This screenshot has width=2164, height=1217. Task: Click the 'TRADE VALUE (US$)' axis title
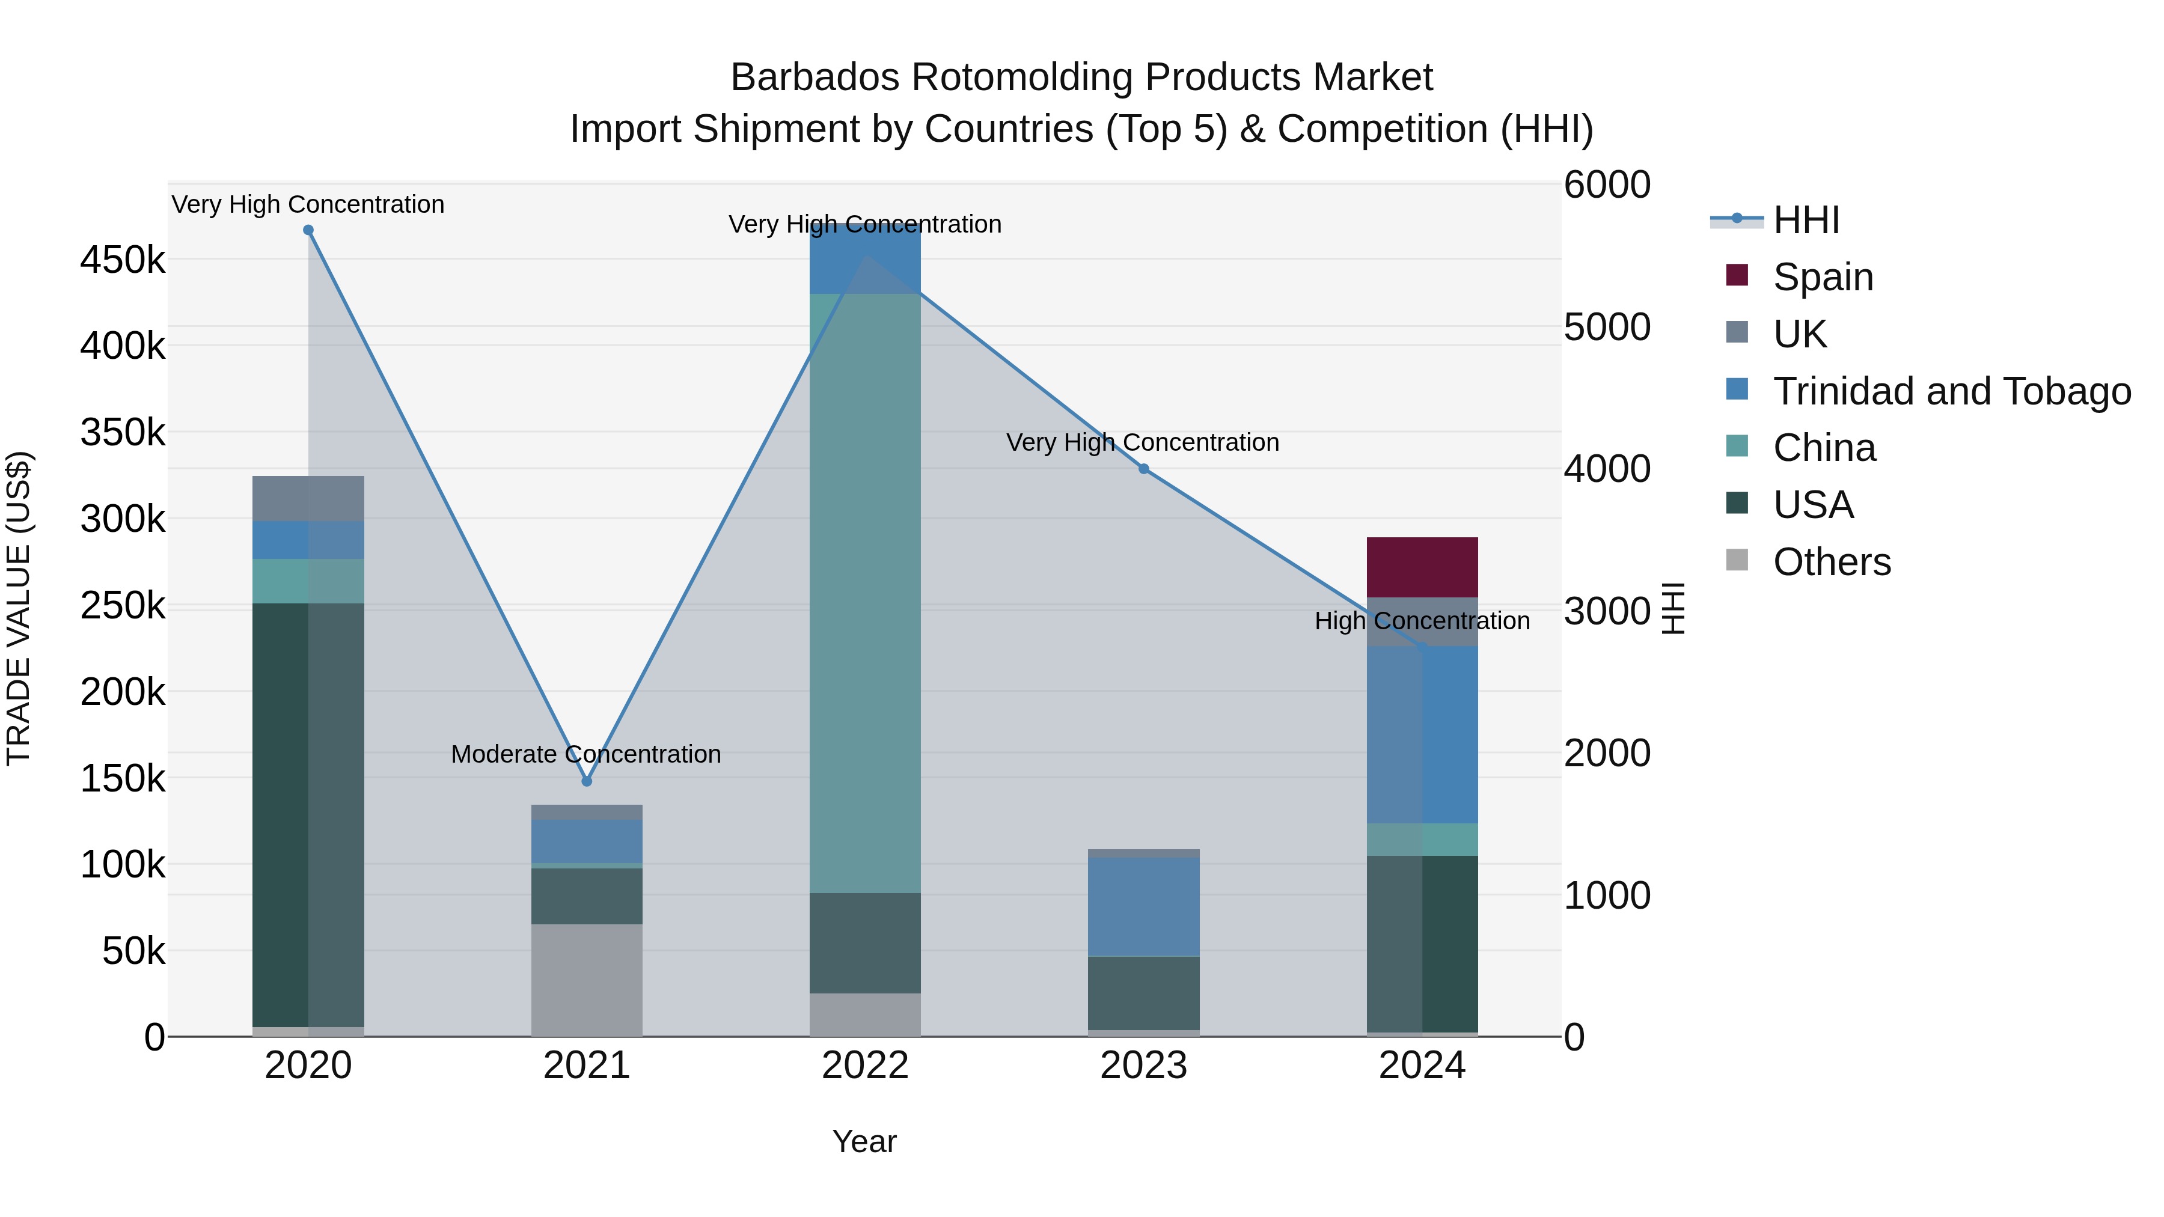pos(19,608)
